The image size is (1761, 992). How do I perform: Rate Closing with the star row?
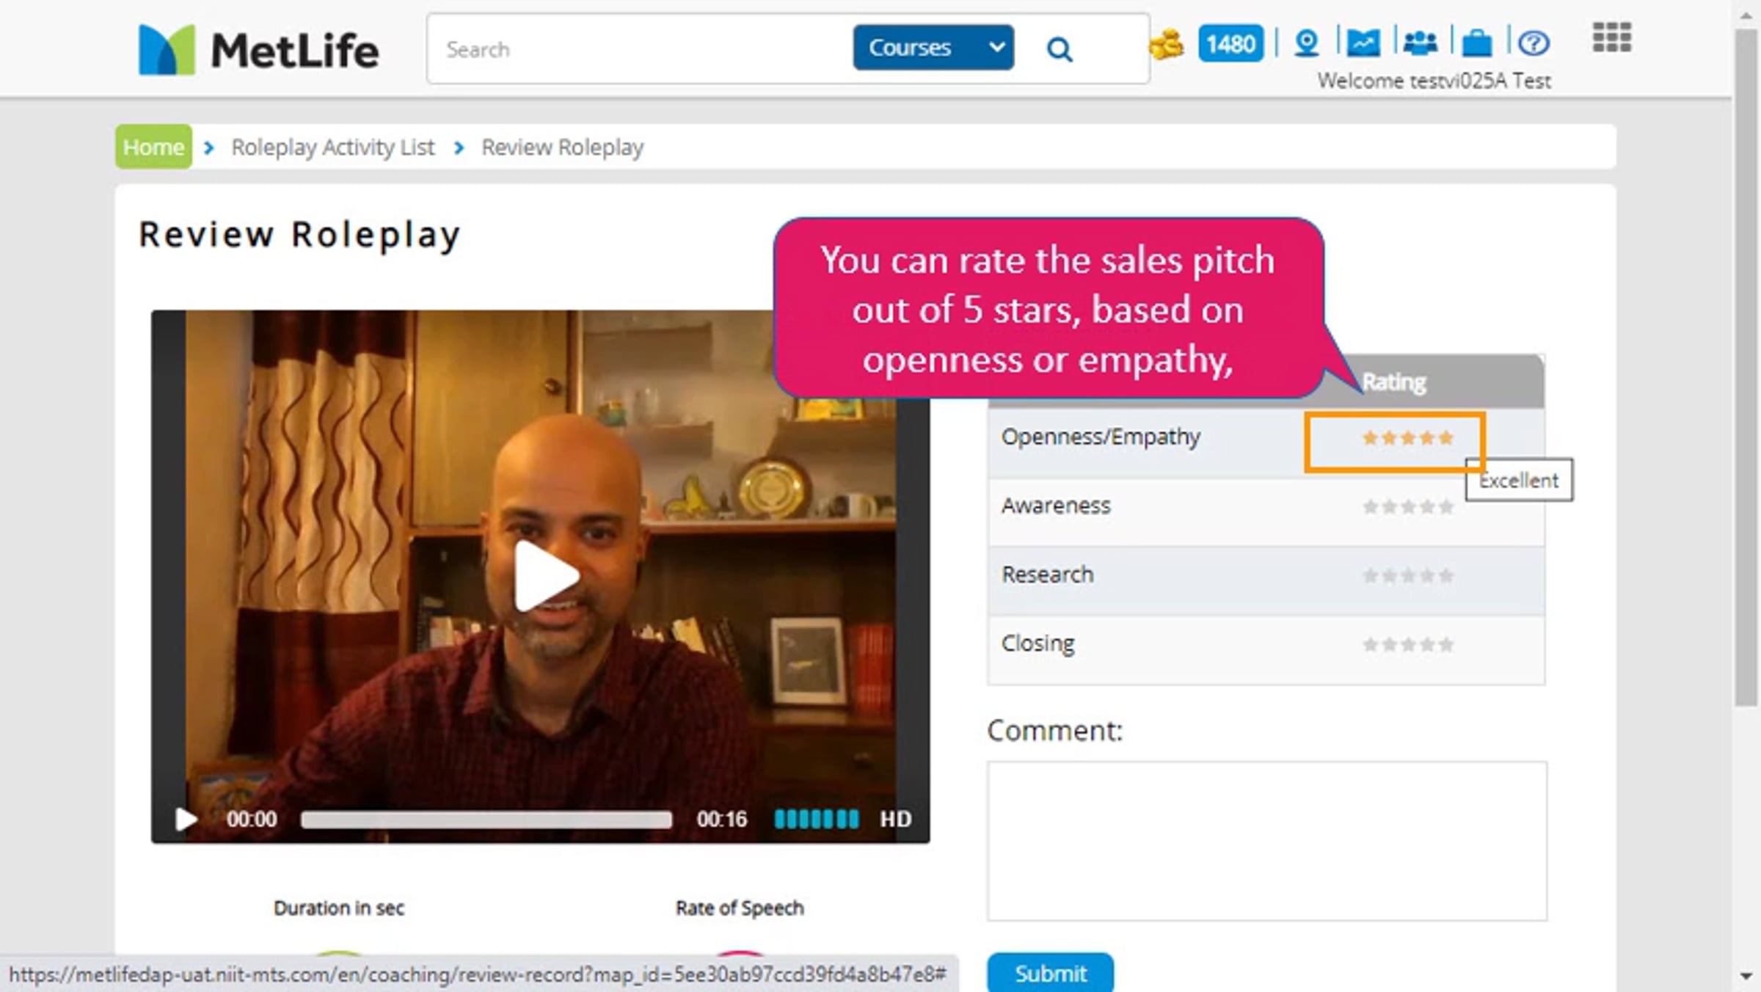point(1407,645)
